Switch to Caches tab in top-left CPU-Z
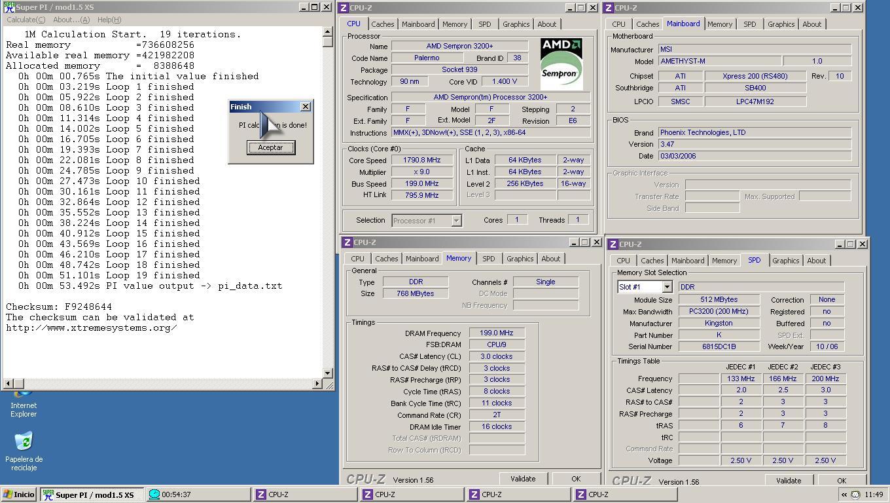 click(x=383, y=24)
